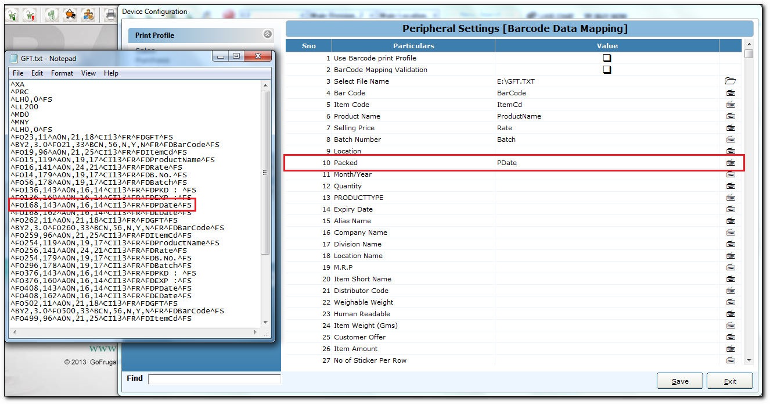The width and height of the screenshot is (770, 404).
Task: Open the customers people toolbar icon
Action: (88, 15)
